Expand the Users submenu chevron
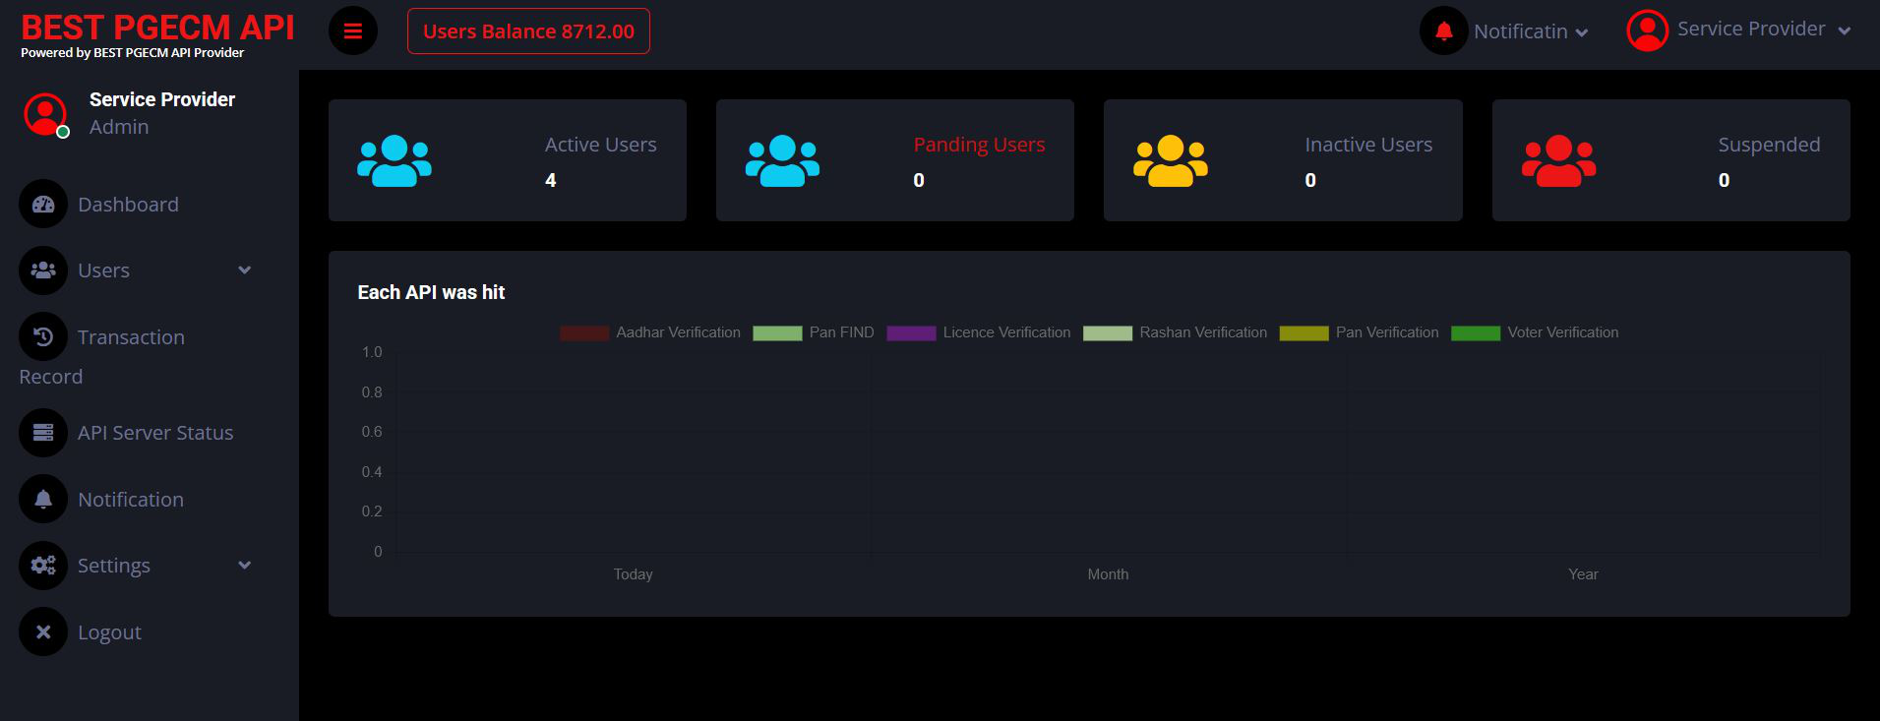 coord(245,270)
